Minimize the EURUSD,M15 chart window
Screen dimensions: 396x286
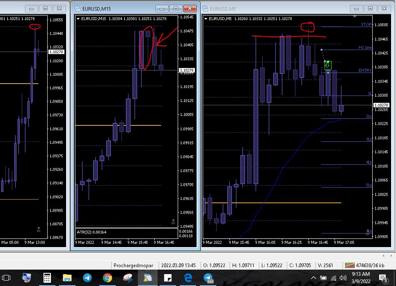click(x=162, y=9)
